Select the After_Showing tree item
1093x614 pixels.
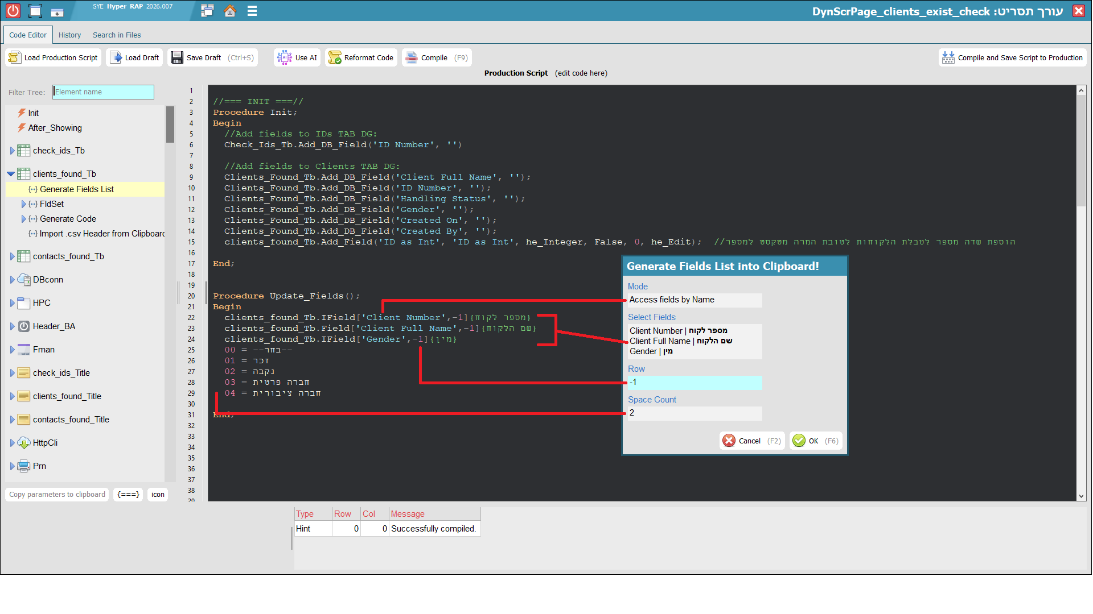point(55,128)
